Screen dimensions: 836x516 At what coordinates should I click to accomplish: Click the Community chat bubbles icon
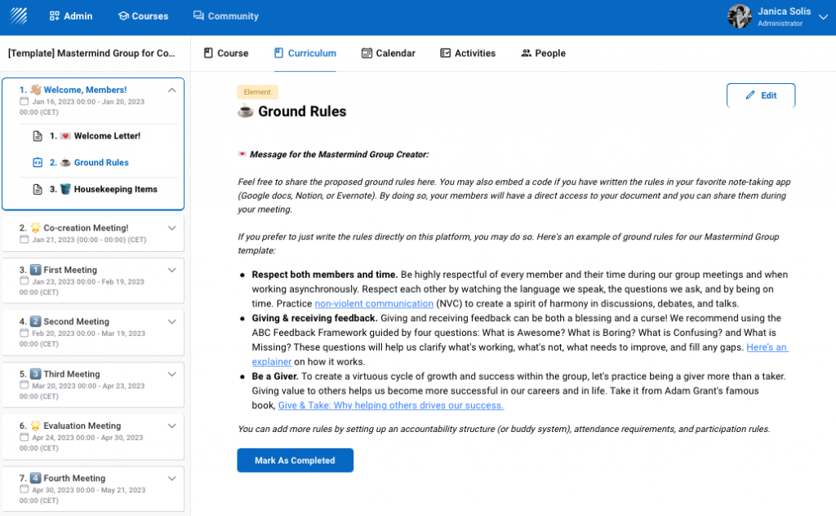click(x=199, y=16)
